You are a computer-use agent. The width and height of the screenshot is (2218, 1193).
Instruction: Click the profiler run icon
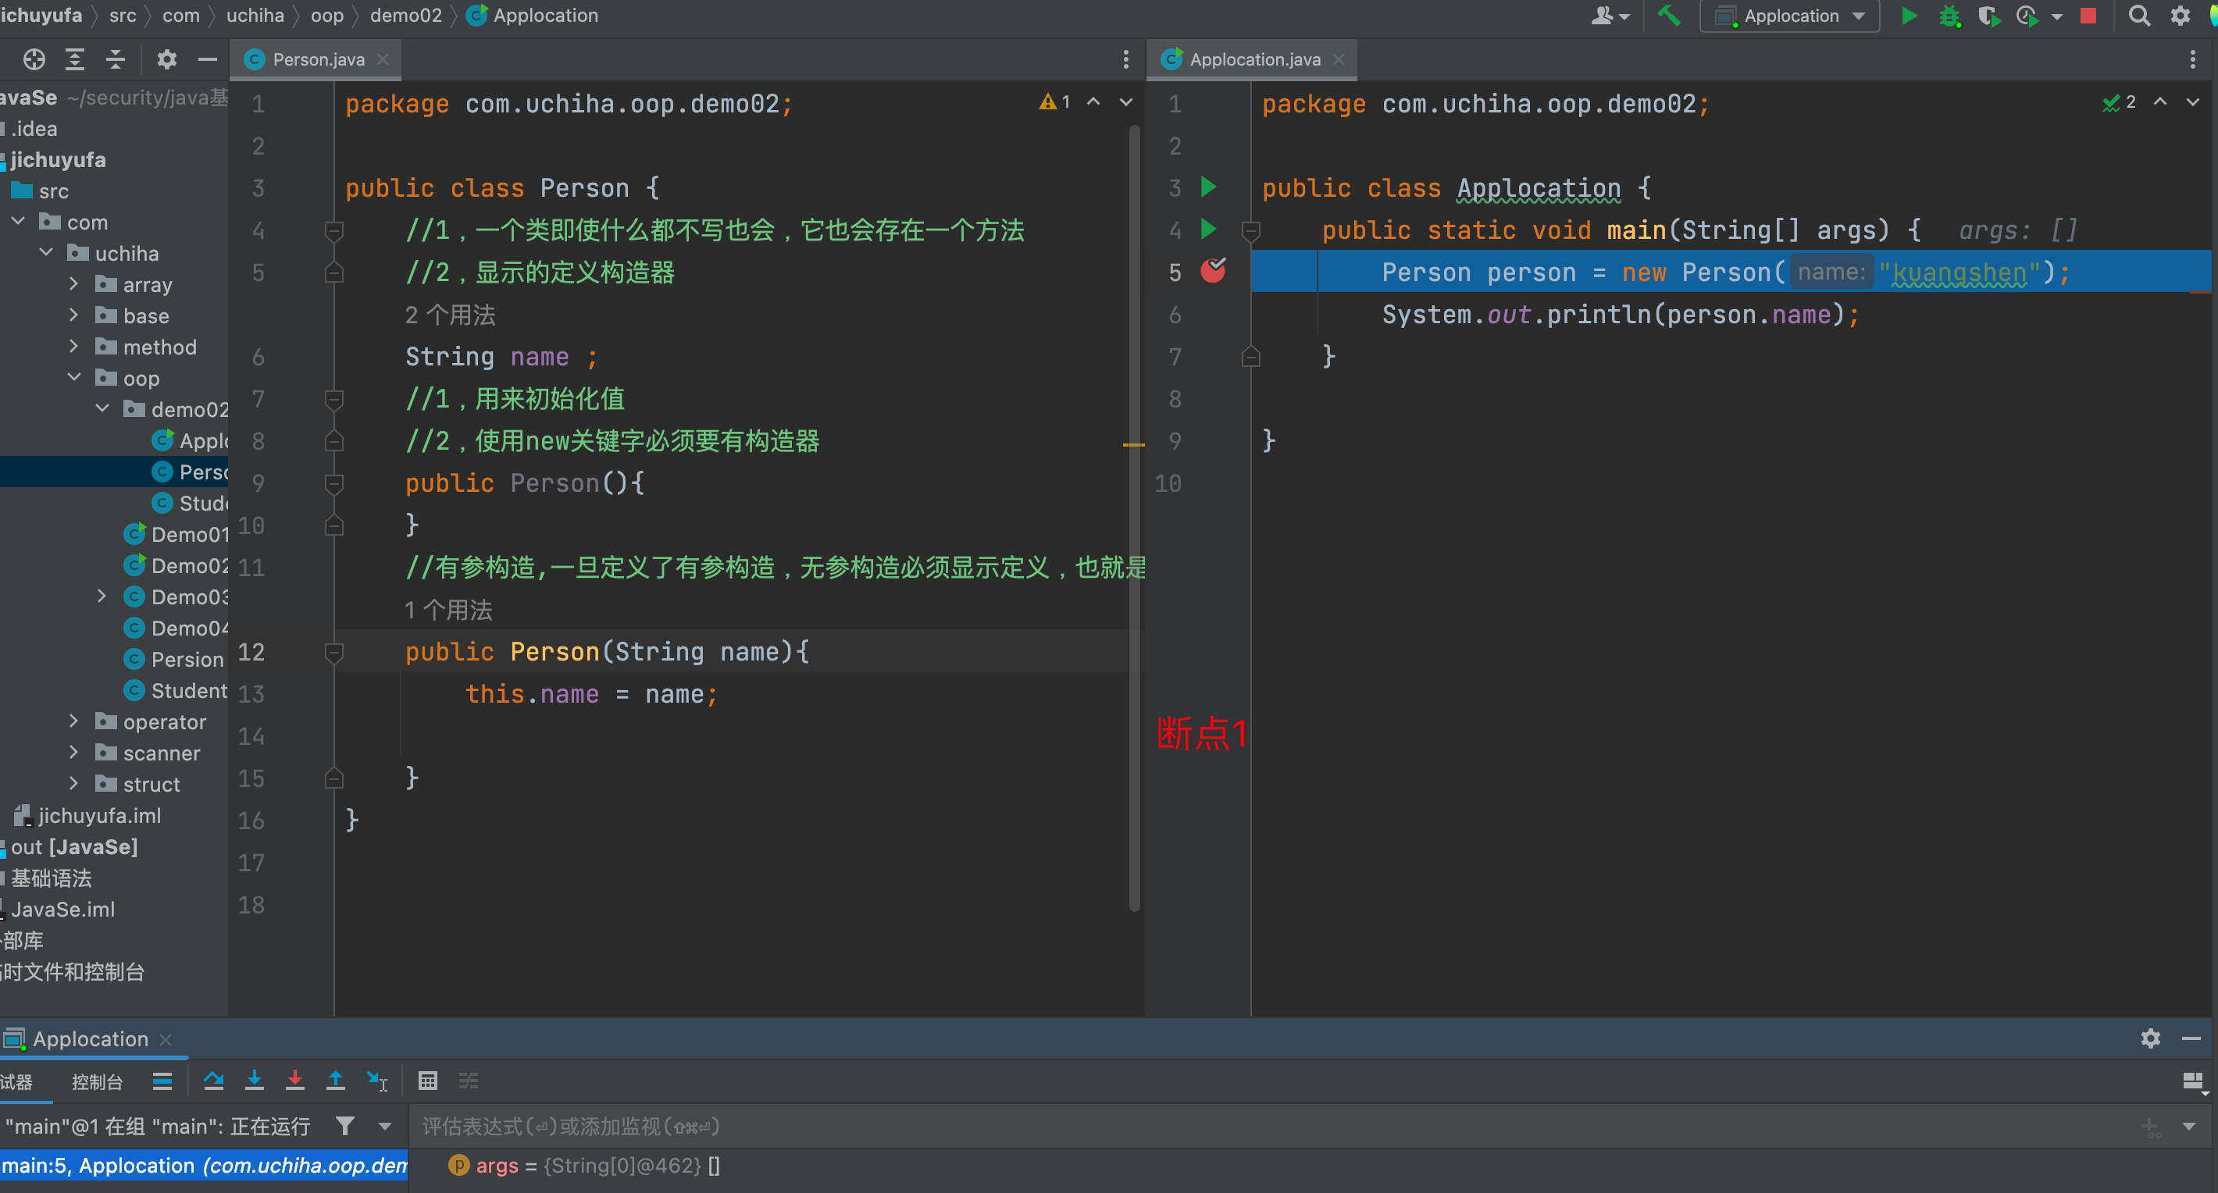pos(2027,16)
